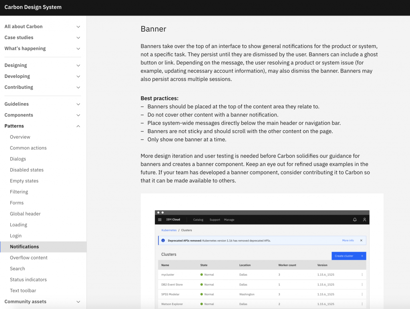The height and width of the screenshot is (309, 410).
Task: Click the Washington location cell
Action: tap(247, 294)
